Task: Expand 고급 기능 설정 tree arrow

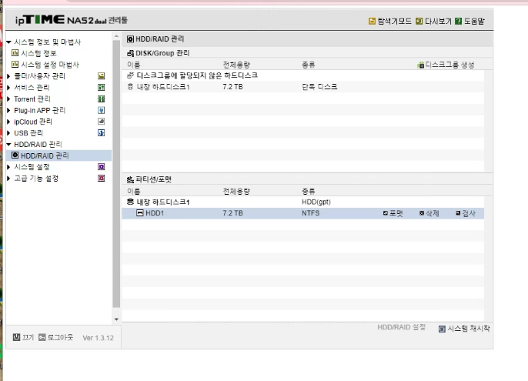Action: (x=8, y=179)
